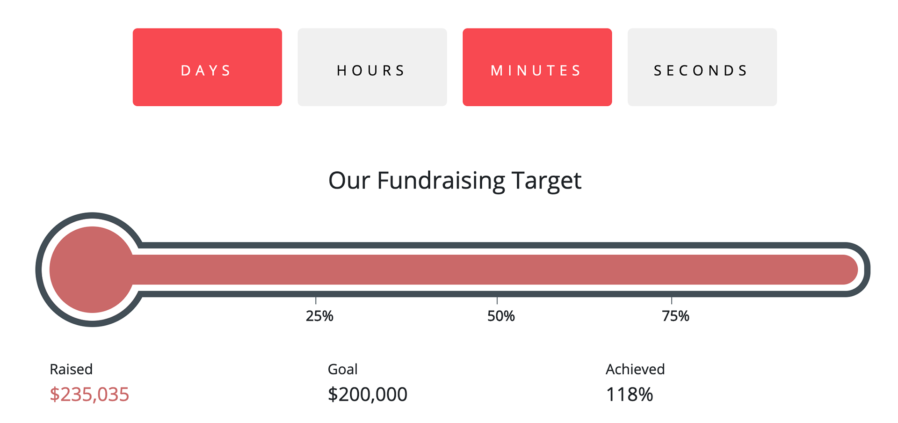Click the Raised label
The image size is (898, 423).
[71, 369]
